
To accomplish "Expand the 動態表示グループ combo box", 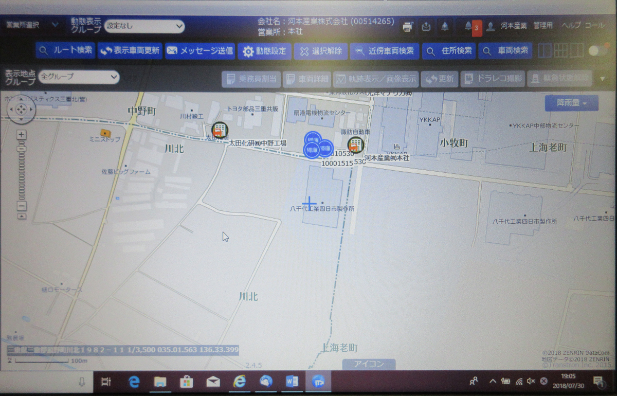I will pos(144,26).
